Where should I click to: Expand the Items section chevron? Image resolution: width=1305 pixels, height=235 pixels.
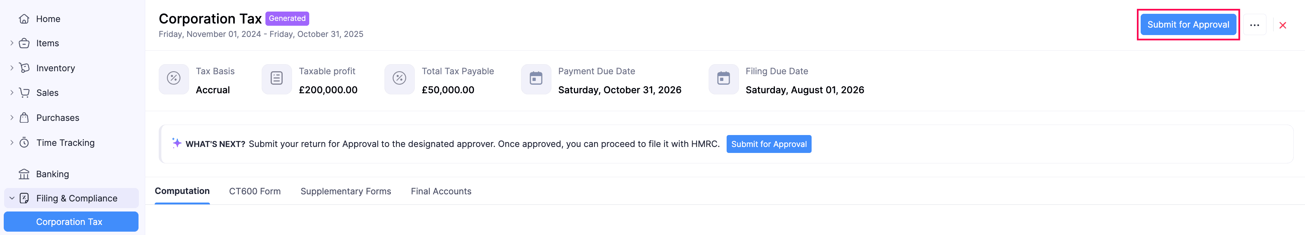[10, 43]
